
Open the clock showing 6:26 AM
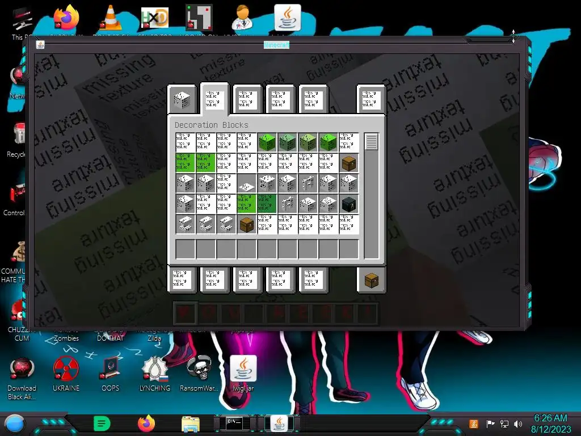click(550, 424)
